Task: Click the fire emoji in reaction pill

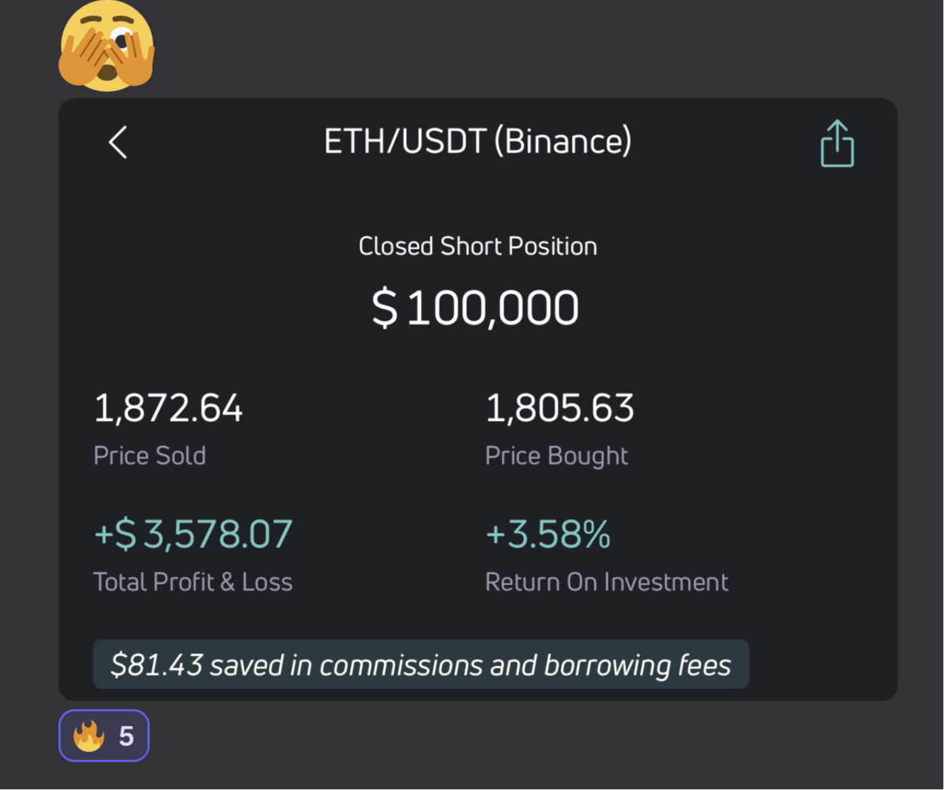Action: 89,735
